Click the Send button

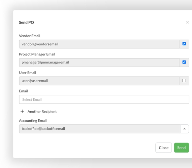pyautogui.click(x=182, y=148)
